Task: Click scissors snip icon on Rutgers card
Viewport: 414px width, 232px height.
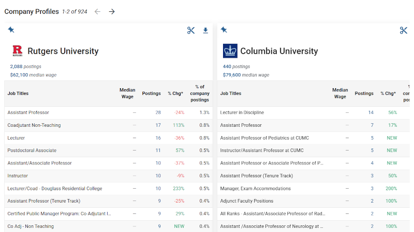Action: point(191,30)
